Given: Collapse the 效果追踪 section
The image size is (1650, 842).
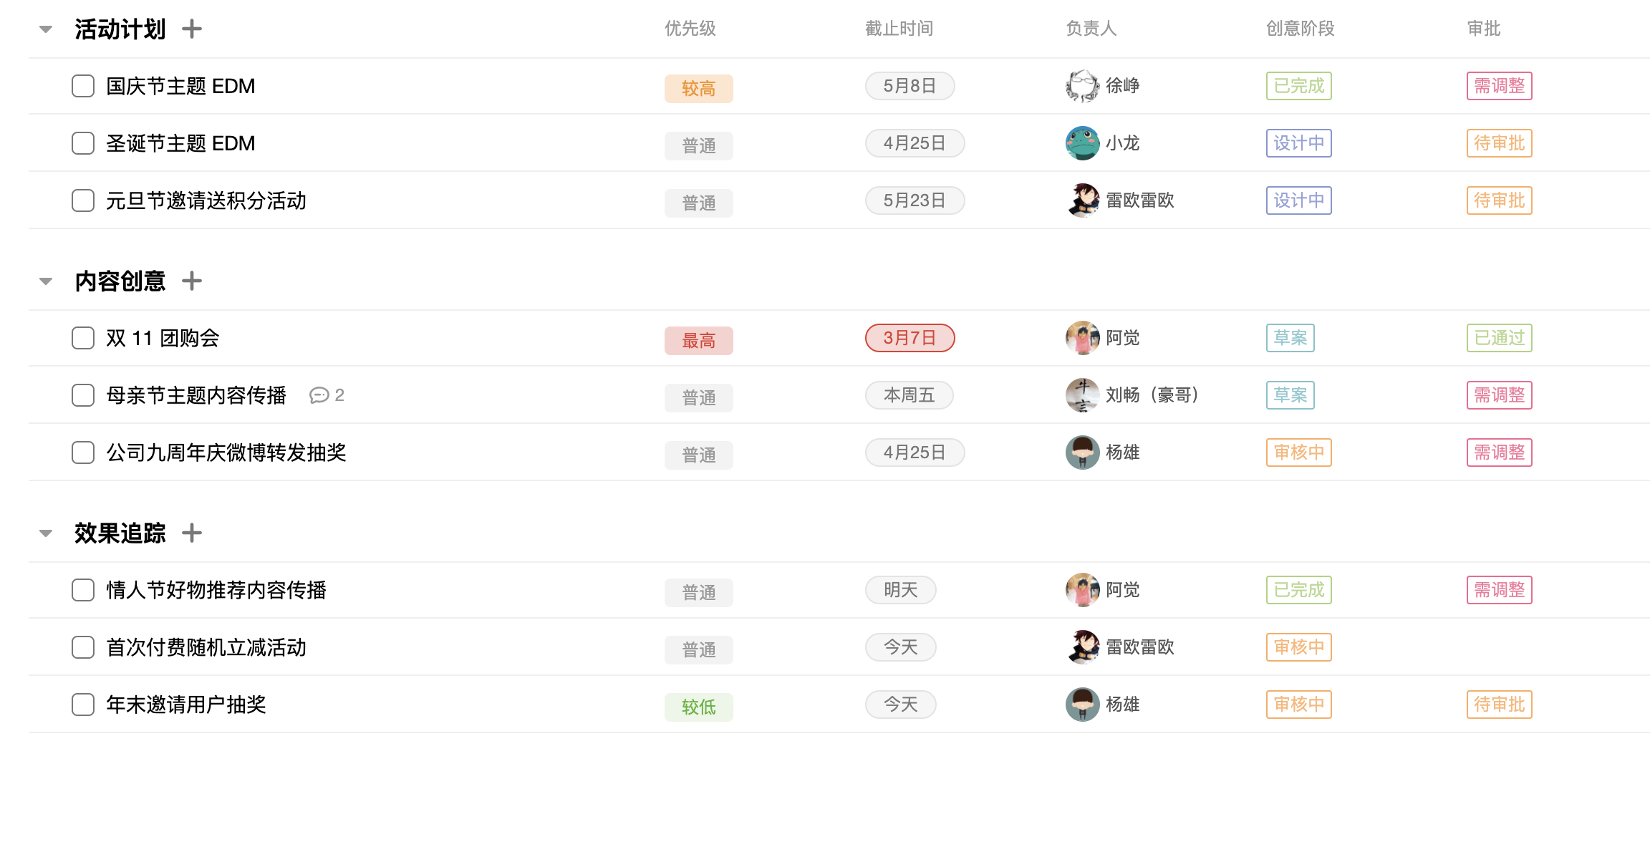Looking at the screenshot, I should click(x=46, y=533).
